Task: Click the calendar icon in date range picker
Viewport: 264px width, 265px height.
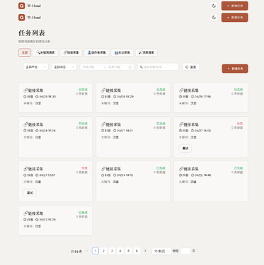Action: (130, 67)
